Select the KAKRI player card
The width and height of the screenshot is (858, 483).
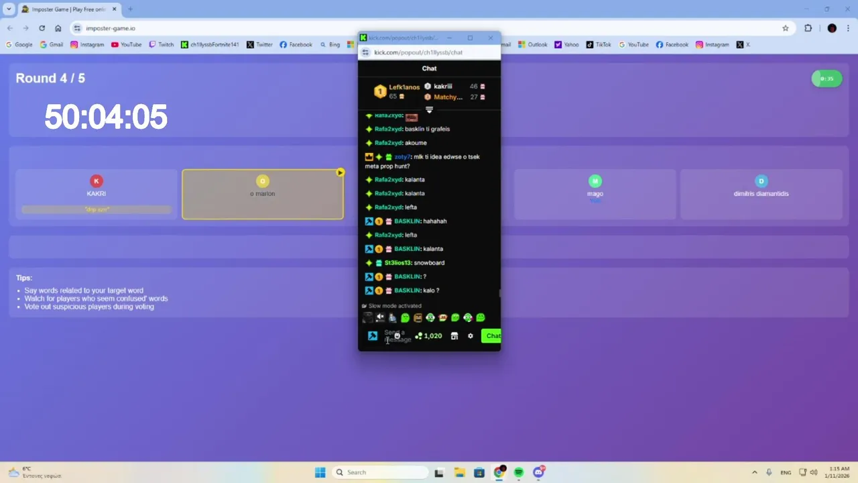(x=96, y=194)
